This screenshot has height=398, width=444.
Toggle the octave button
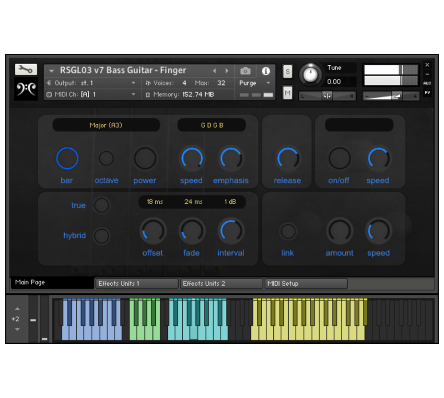[106, 158]
